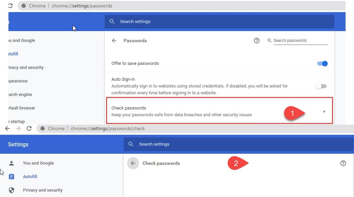Select Default browser in upper sidebar
This screenshot has width=354, height=197.
(x=22, y=108)
